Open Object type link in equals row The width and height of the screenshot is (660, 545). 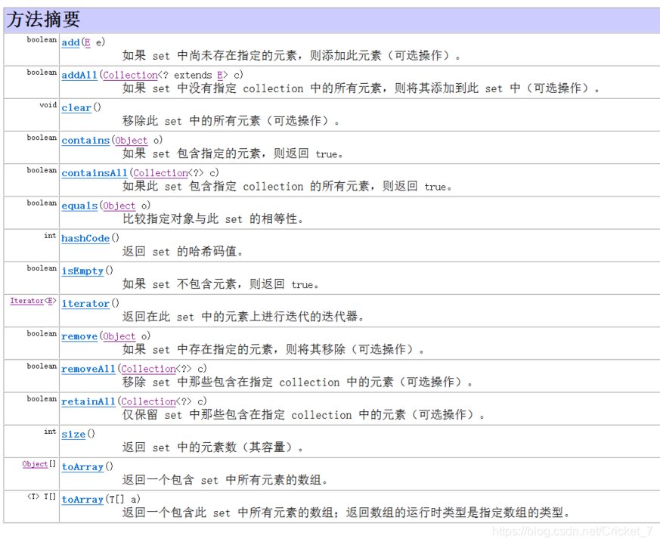(119, 206)
